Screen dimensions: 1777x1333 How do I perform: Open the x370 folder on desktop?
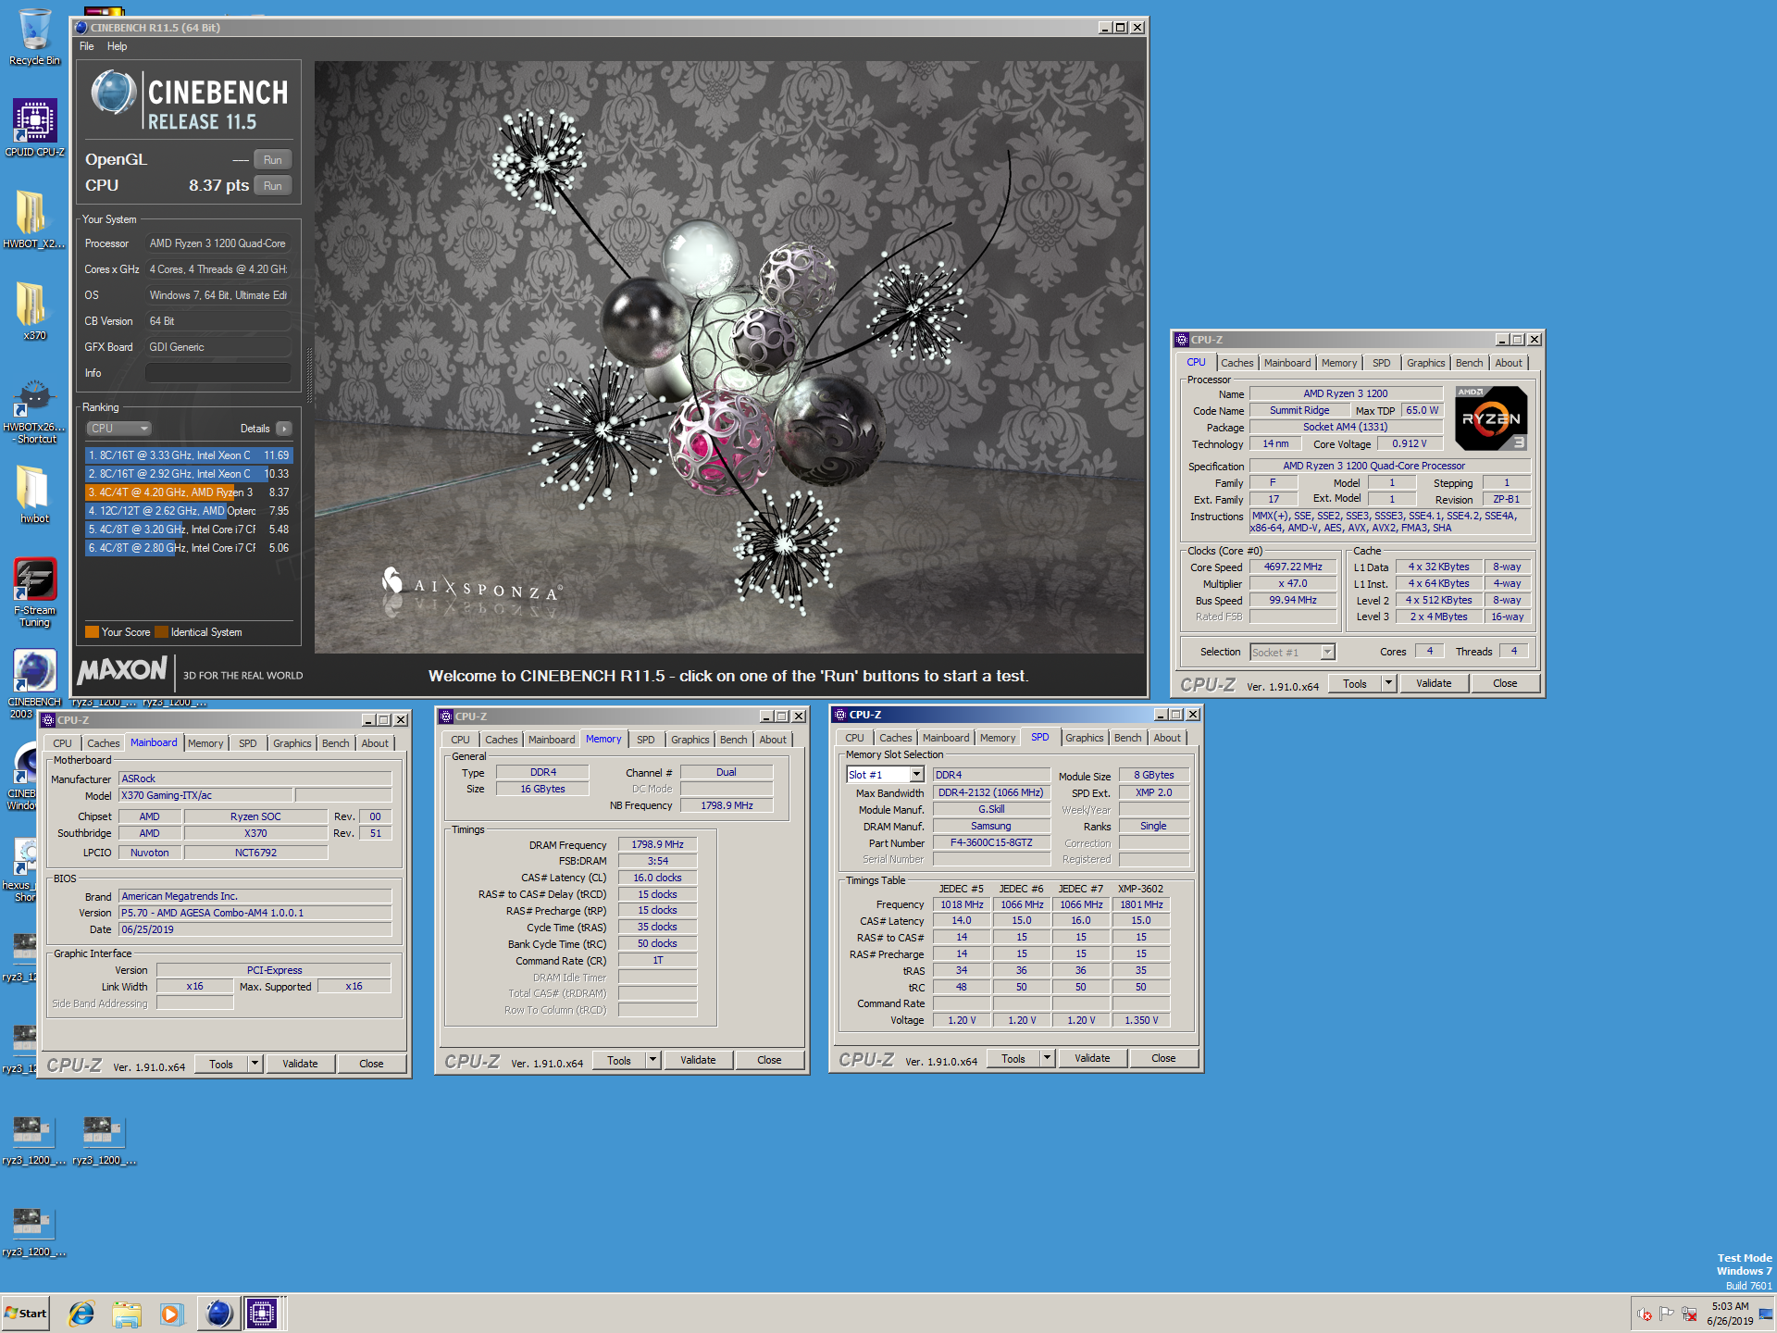(34, 310)
